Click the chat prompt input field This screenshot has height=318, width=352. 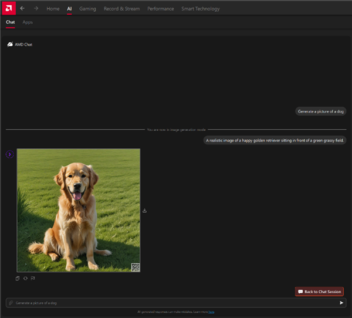coord(170,303)
